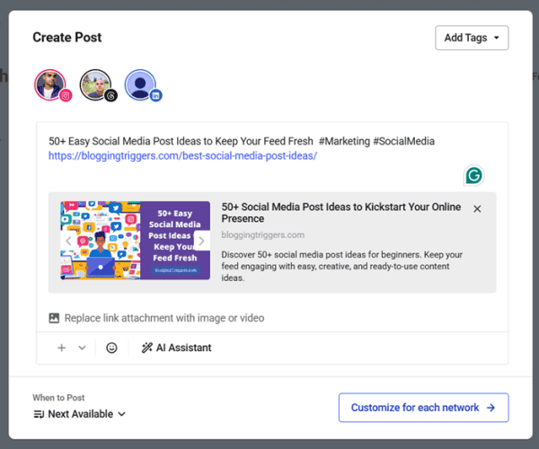The width and height of the screenshot is (539, 449).
Task: Expand the chevron next to the plus icon
Action: point(82,348)
